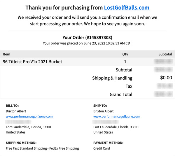Click the order placed date line
Screen dimensions: 175x156
[87, 43]
